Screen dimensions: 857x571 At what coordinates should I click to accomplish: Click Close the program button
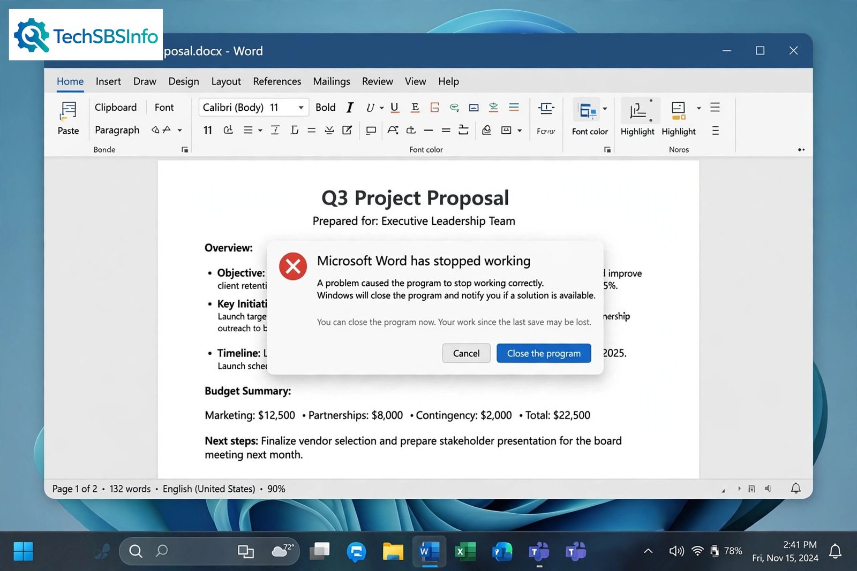[544, 353]
